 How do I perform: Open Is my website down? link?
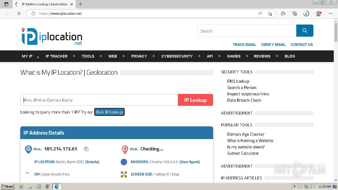pyautogui.click(x=246, y=147)
